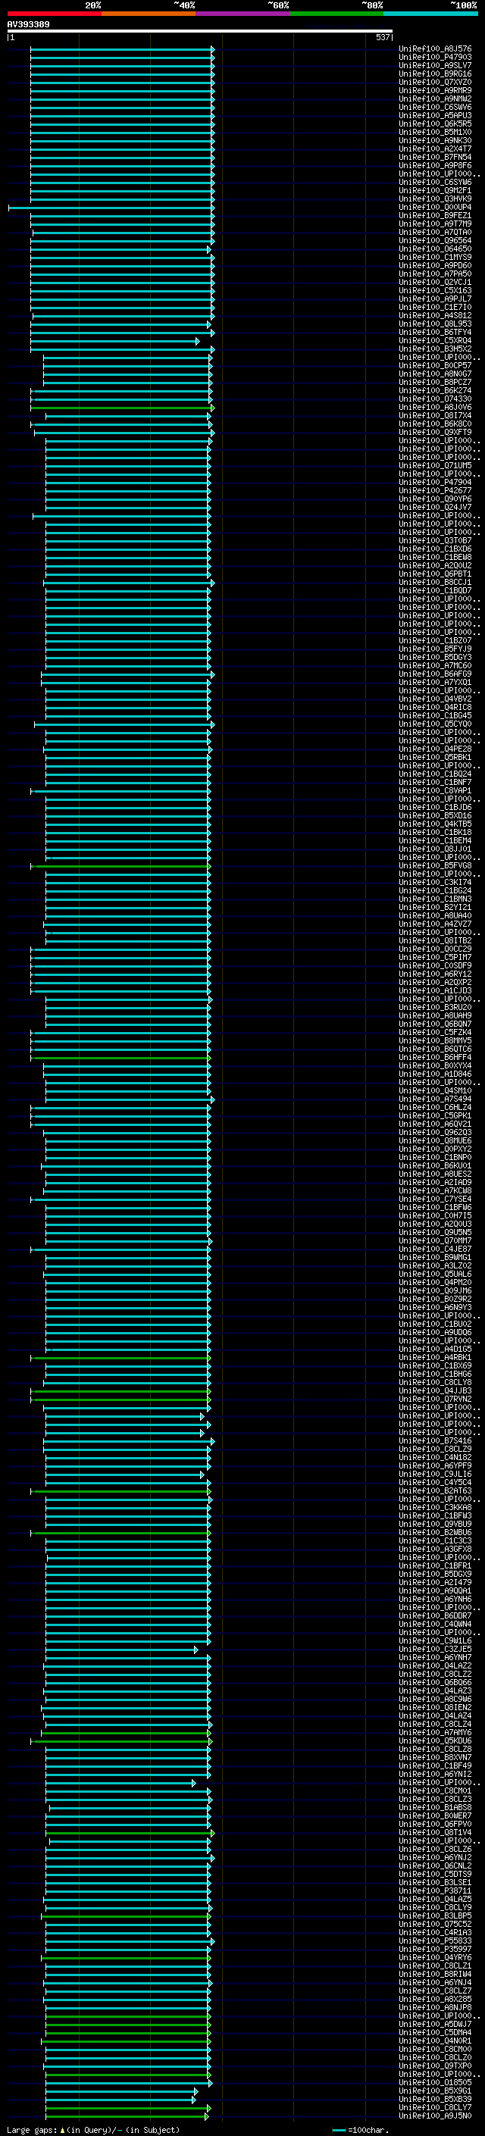Screen dimensions: 485x2136
Task: Select the UniRef100_P38711 label
Action: 435,1891
